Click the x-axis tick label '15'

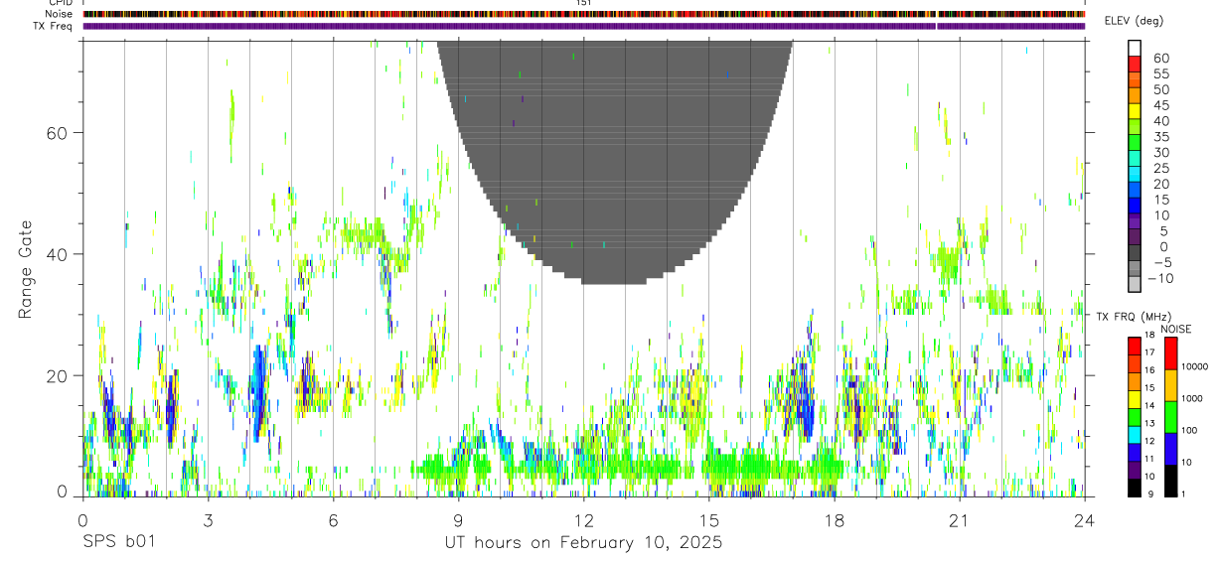coord(708,520)
